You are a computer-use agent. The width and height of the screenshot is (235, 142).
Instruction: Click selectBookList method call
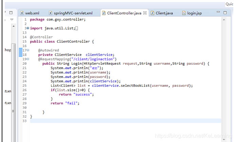point(135,86)
